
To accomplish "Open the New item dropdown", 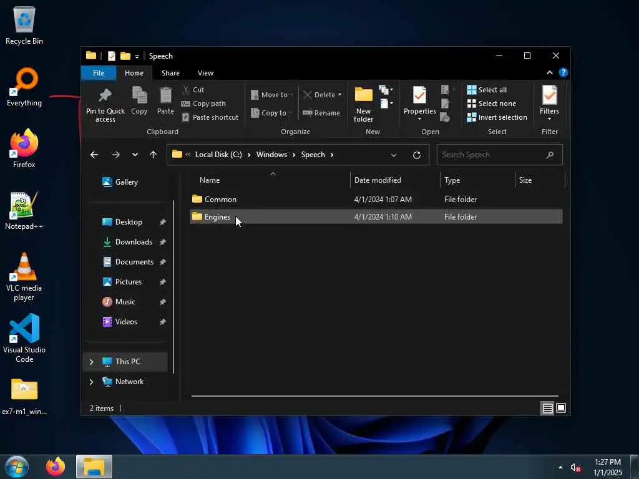I will 386,90.
